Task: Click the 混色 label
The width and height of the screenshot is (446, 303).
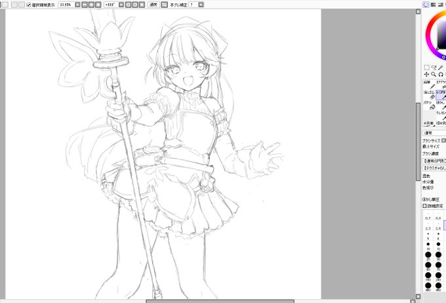Action: [x=426, y=176]
